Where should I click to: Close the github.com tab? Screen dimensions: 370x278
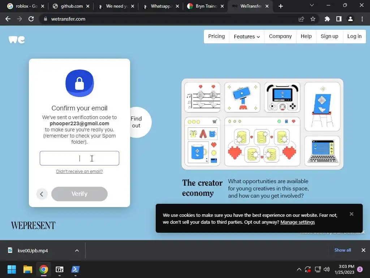point(88,7)
